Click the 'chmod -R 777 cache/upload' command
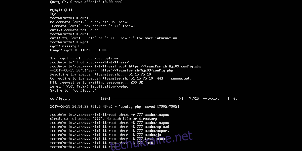302x151 pixels. coord(144,127)
